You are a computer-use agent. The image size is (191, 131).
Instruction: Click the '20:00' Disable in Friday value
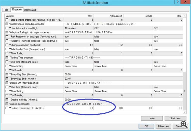pos(68,100)
